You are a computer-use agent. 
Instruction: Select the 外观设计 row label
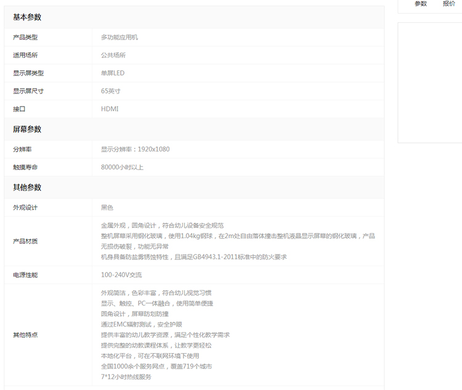click(25, 208)
